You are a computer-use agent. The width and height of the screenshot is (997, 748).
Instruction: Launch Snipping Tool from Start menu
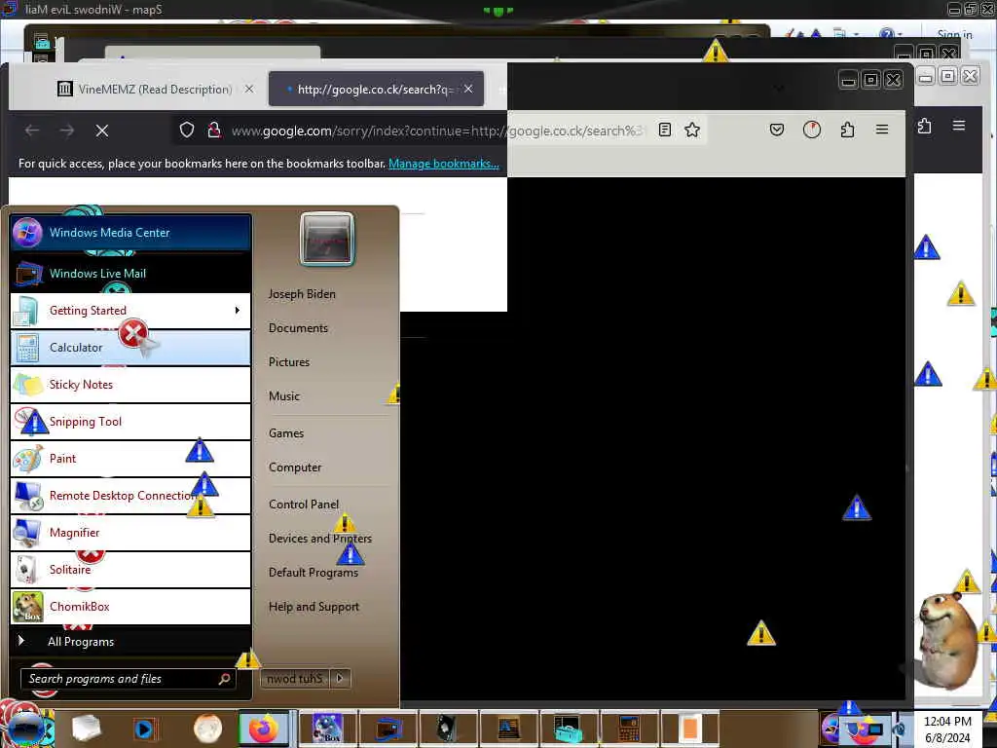click(x=130, y=421)
